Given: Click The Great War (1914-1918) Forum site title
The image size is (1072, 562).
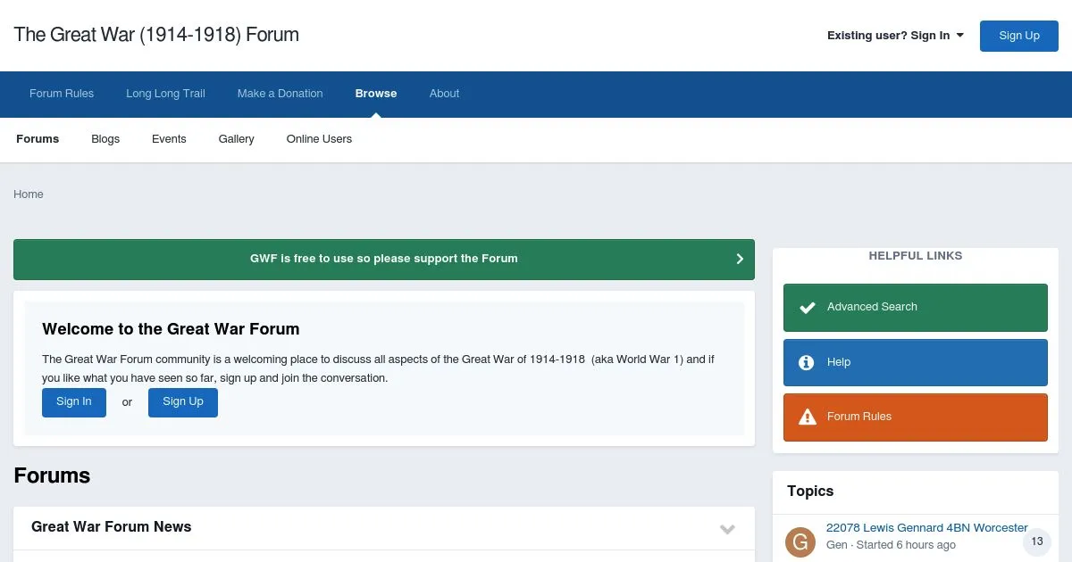Looking at the screenshot, I should tap(156, 36).
